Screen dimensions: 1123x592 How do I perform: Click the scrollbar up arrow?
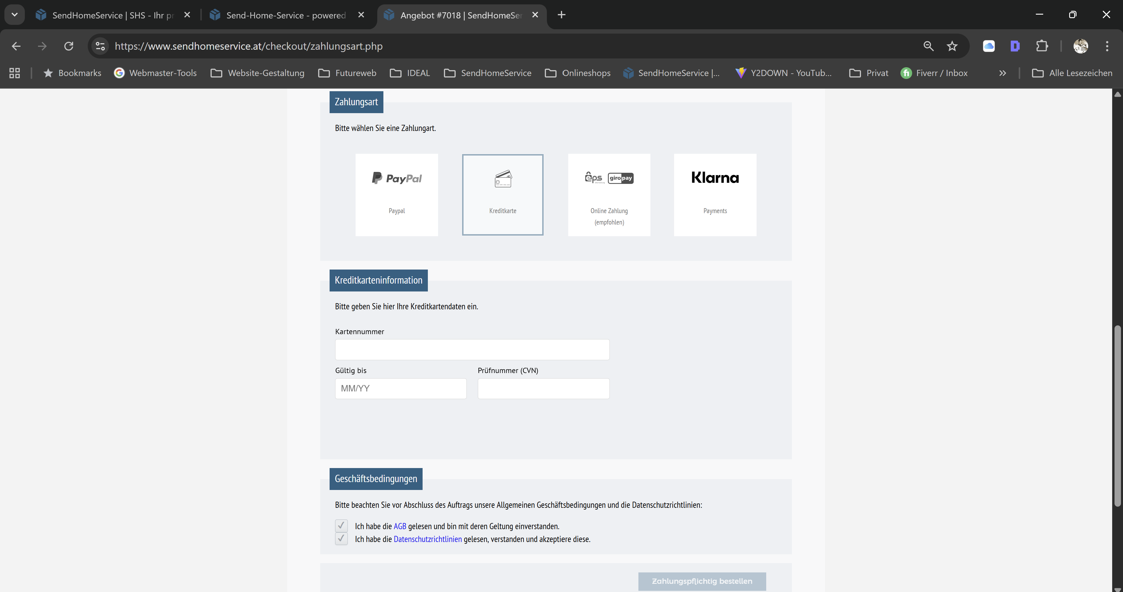(x=1117, y=94)
